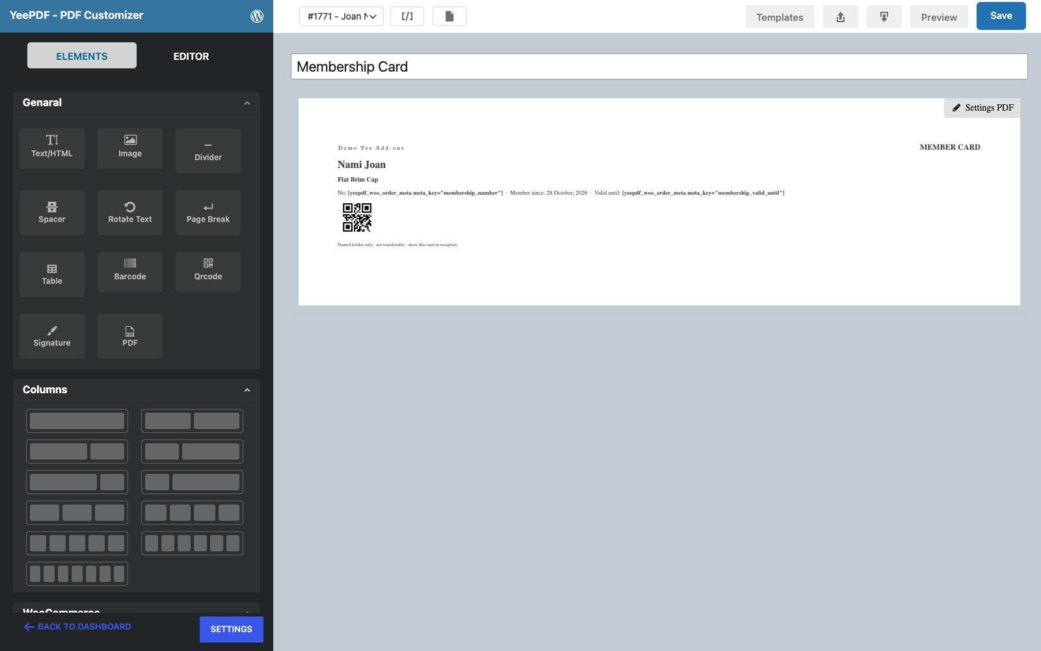This screenshot has width=1041, height=651.
Task: Collapse the Genaral section
Action: coord(247,103)
